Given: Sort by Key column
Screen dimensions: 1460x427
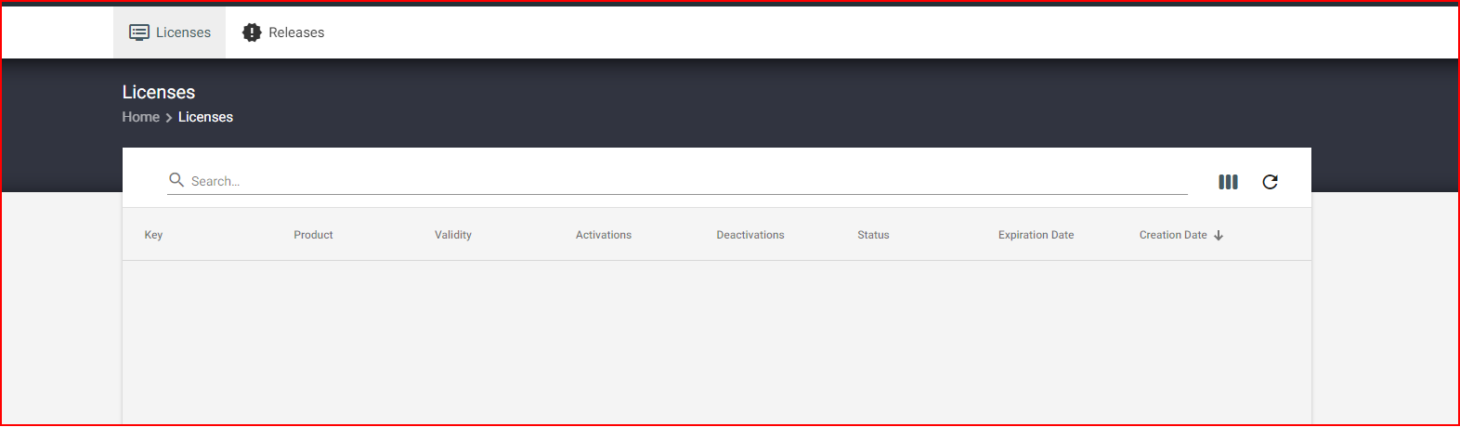Looking at the screenshot, I should (153, 235).
